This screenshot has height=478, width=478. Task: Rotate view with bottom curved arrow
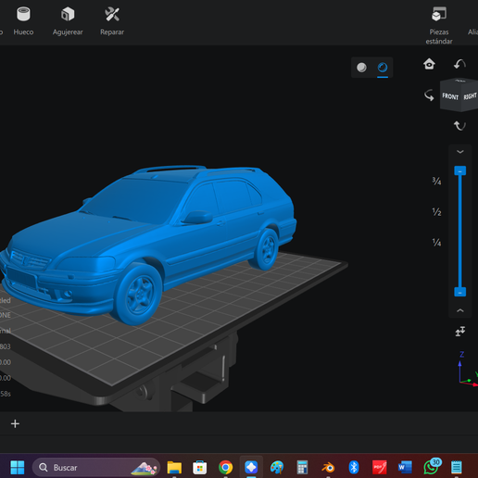pos(459,126)
